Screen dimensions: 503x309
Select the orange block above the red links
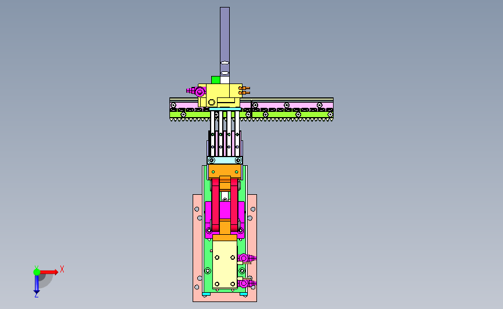225,172
